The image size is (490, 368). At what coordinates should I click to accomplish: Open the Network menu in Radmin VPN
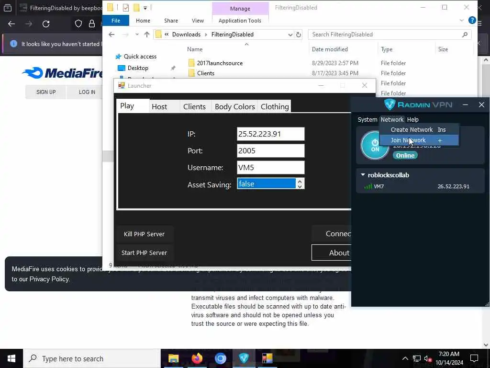click(x=392, y=119)
